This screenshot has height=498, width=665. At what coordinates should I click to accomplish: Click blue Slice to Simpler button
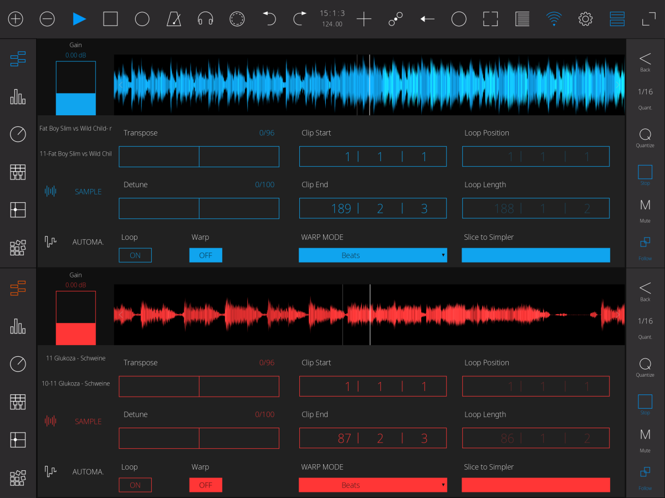[x=535, y=255]
